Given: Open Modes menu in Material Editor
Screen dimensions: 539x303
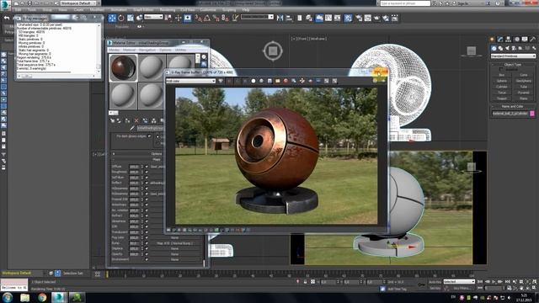Looking at the screenshot, I should pyautogui.click(x=115, y=50).
